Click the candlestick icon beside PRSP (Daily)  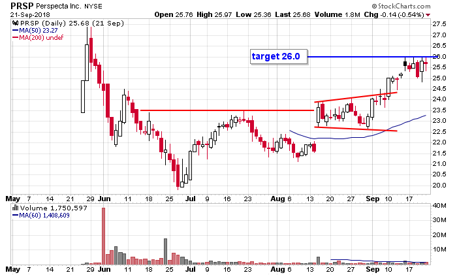[16, 23]
